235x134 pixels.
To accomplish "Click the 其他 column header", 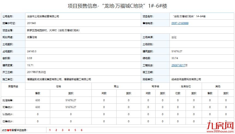I will coord(218,86).
